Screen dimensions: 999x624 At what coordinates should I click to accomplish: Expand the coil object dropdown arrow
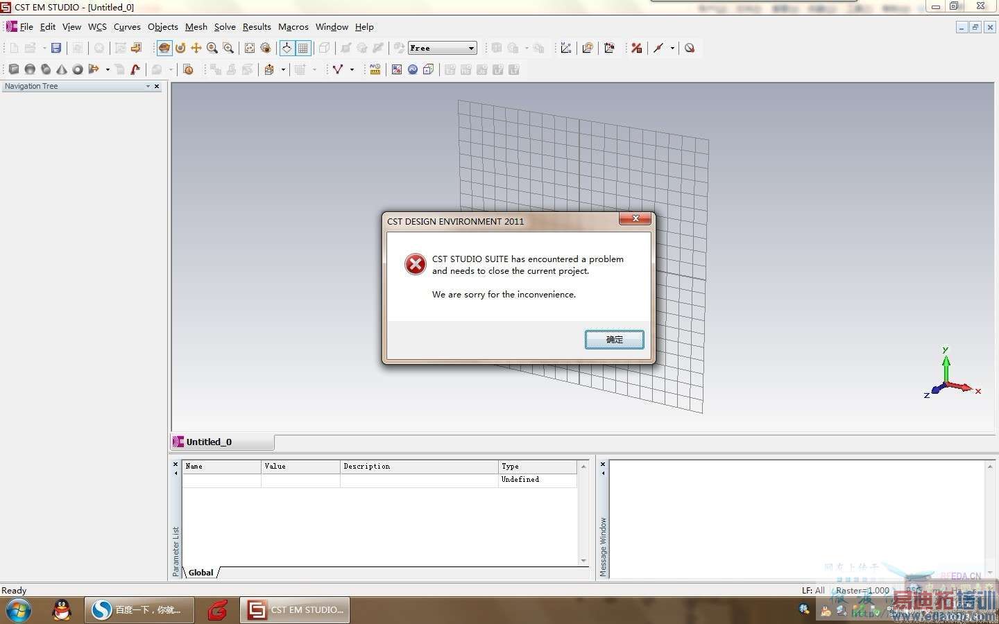[x=283, y=69]
